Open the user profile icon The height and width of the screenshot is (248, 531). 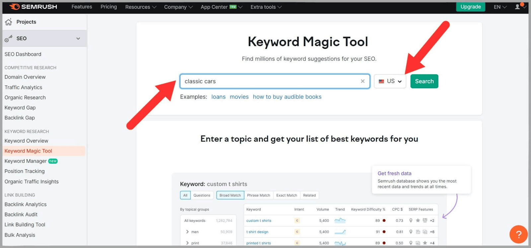(x=517, y=7)
